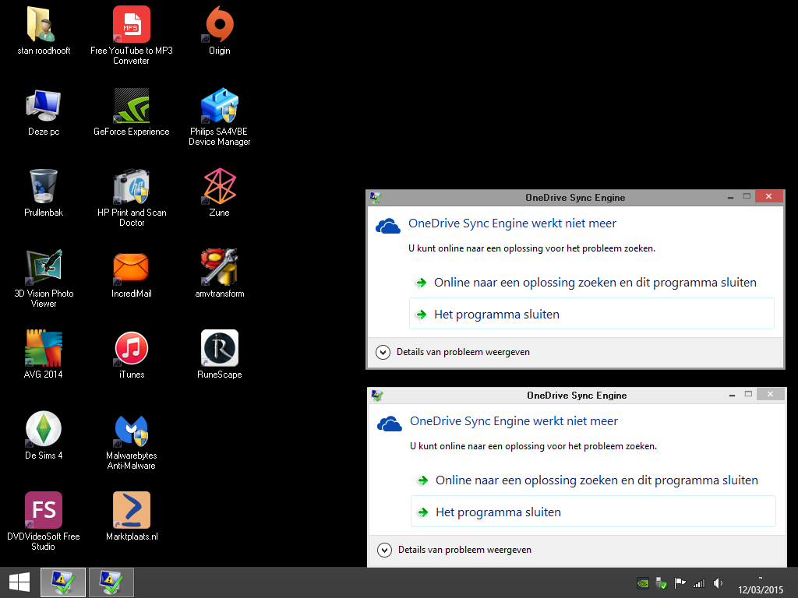Close the lower OneDrive Sync Engine dialog
Viewport: 798px width, 598px height.
pos(770,394)
